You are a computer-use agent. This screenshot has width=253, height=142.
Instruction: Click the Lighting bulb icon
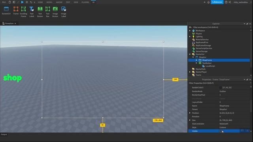(193, 37)
